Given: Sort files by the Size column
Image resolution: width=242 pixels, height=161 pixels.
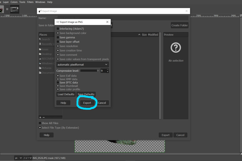Looking at the screenshot, I should click(x=144, y=35).
